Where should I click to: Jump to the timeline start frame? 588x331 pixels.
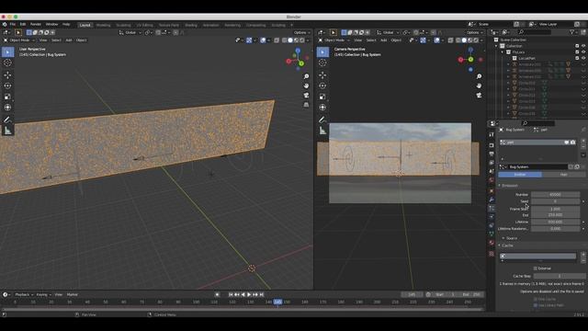tap(231, 294)
